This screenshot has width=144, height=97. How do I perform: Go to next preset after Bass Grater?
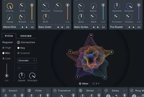[62, 27]
